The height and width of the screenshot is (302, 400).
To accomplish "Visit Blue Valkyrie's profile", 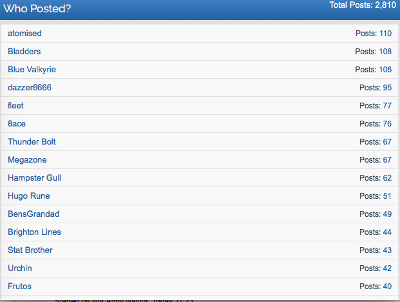I will [32, 70].
